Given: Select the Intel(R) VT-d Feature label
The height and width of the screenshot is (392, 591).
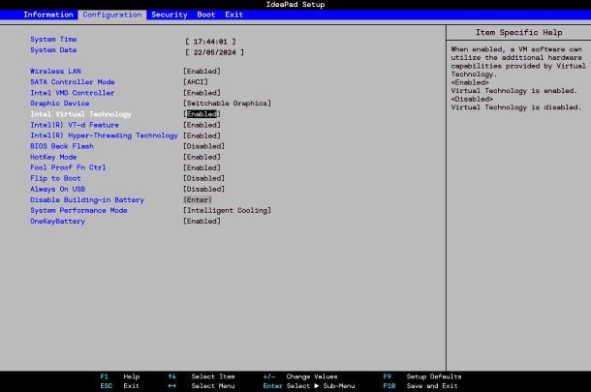Looking at the screenshot, I should tap(75, 125).
